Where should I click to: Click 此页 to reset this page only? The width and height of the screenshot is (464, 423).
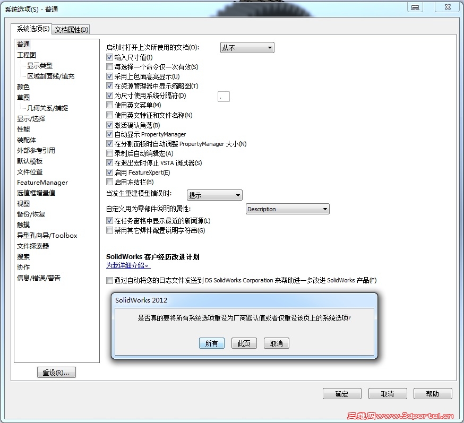[244, 343]
